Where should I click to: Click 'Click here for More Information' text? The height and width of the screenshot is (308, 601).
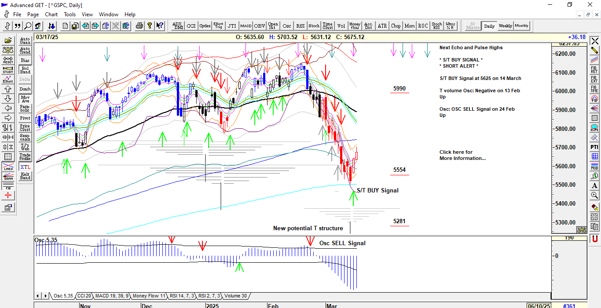[x=462, y=155]
